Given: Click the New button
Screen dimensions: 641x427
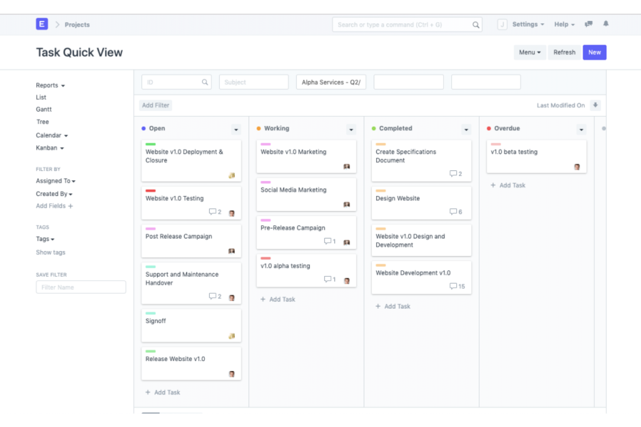Looking at the screenshot, I should pyautogui.click(x=594, y=52).
